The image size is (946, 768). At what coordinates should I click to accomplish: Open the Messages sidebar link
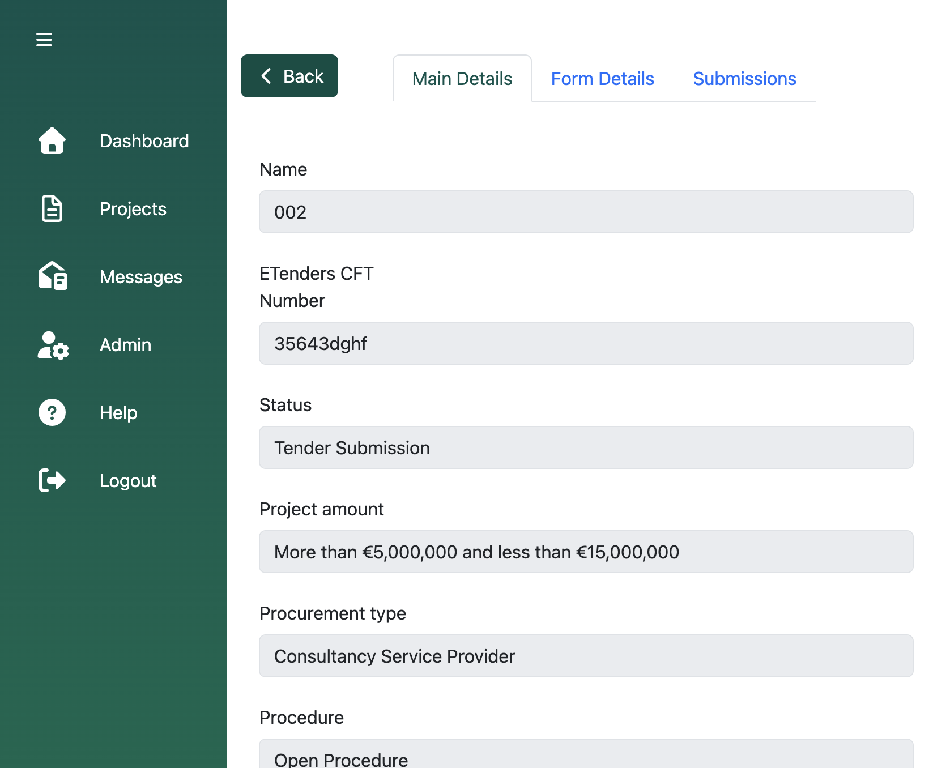pos(141,277)
